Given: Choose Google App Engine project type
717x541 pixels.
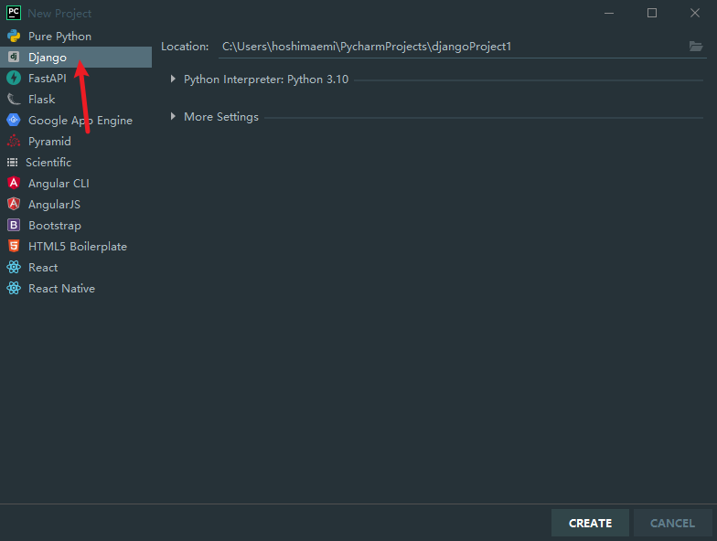Looking at the screenshot, I should (80, 121).
